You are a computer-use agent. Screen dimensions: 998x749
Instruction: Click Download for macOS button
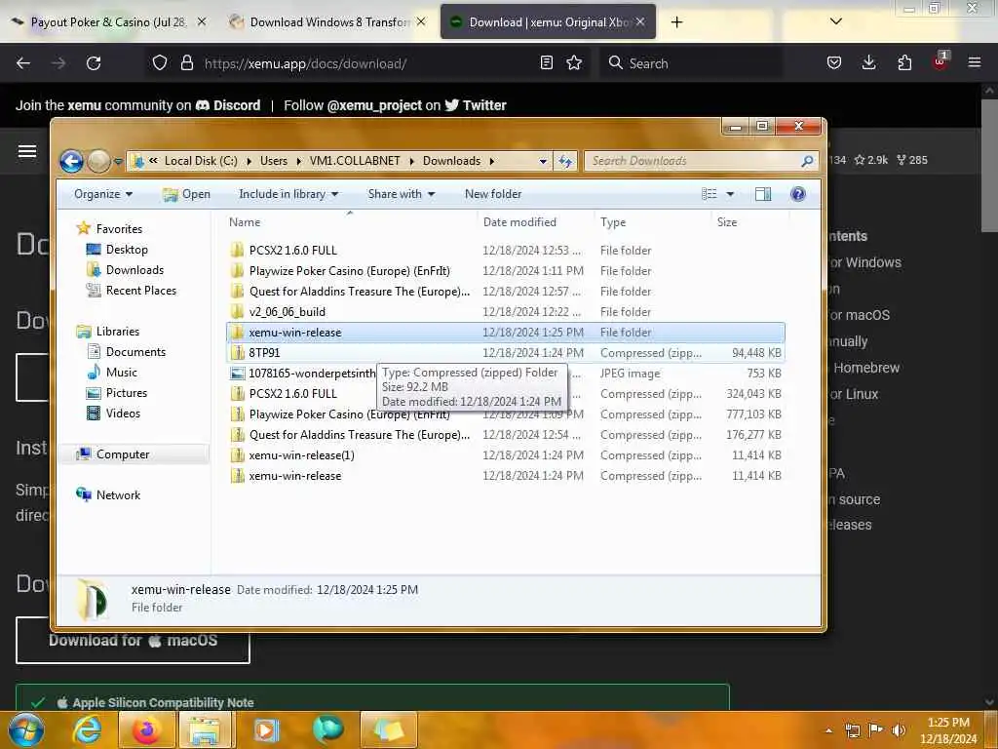(x=133, y=640)
